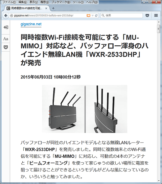The width and height of the screenshot is (162, 184).
Task: Open the Aa type controls
Action: [x=6, y=39]
